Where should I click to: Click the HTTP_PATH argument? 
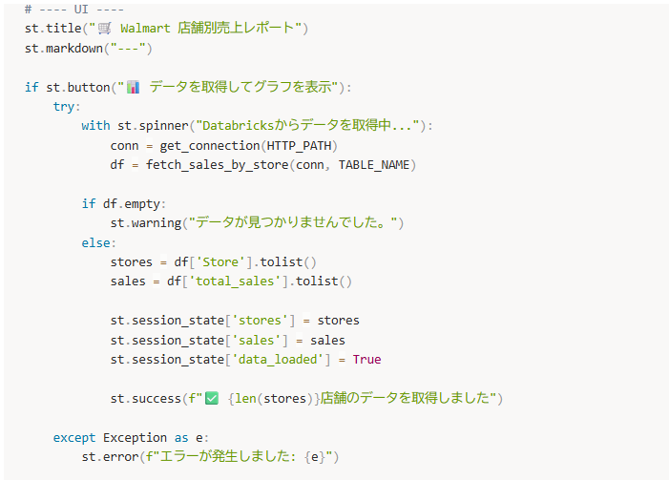coord(299,146)
